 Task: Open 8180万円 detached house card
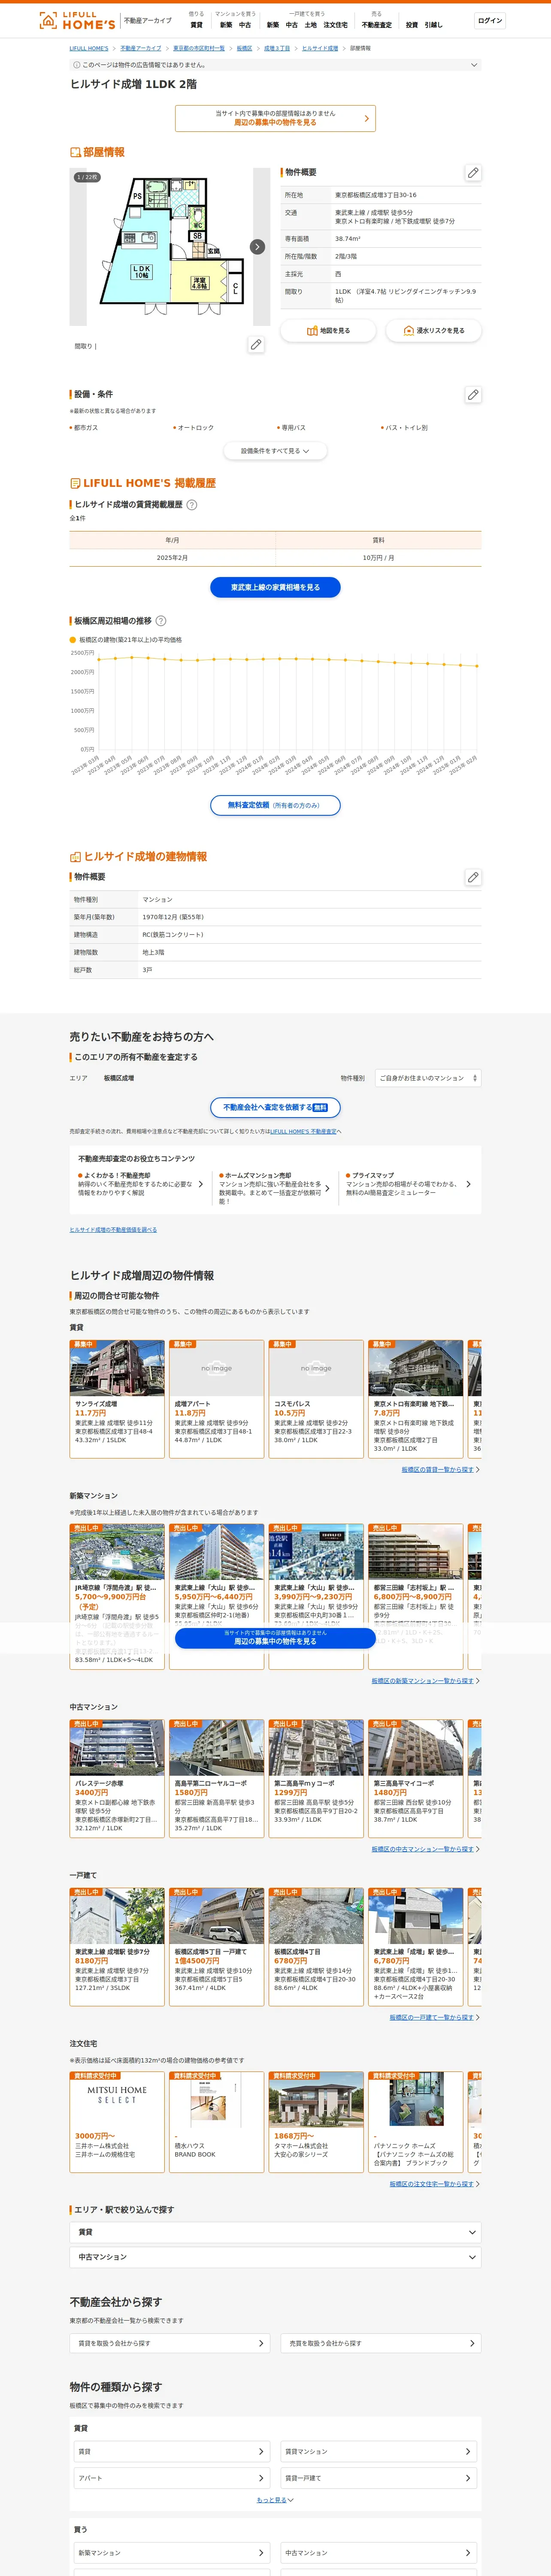click(x=117, y=1946)
